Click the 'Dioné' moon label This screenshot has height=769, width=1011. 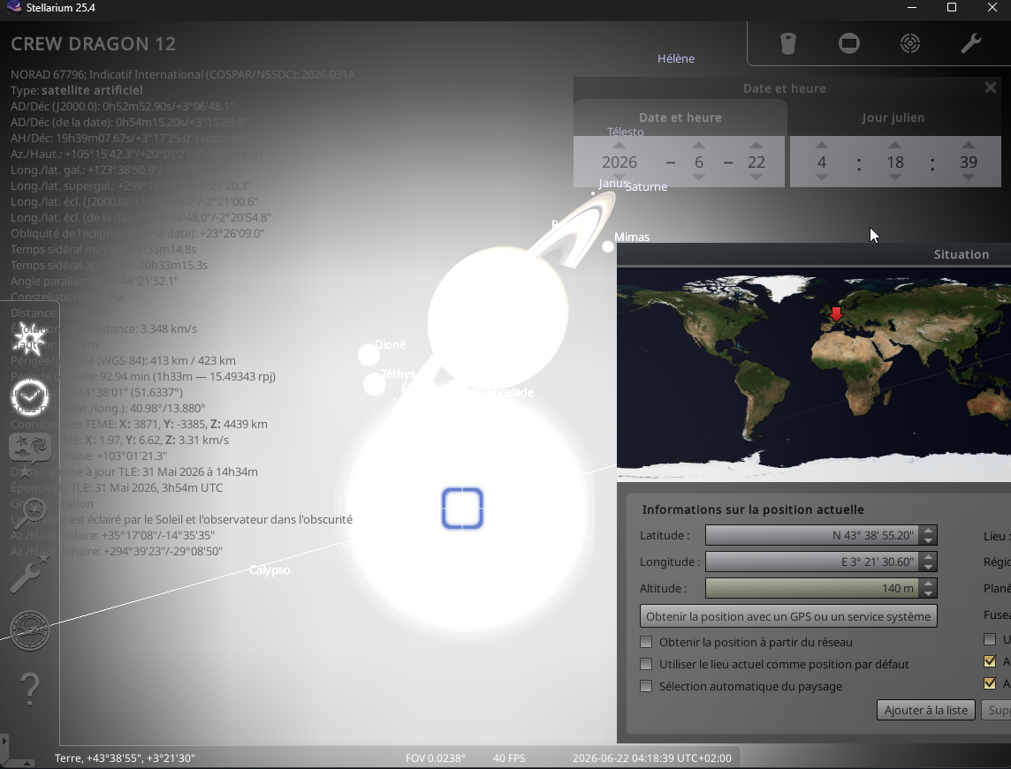pyautogui.click(x=390, y=344)
